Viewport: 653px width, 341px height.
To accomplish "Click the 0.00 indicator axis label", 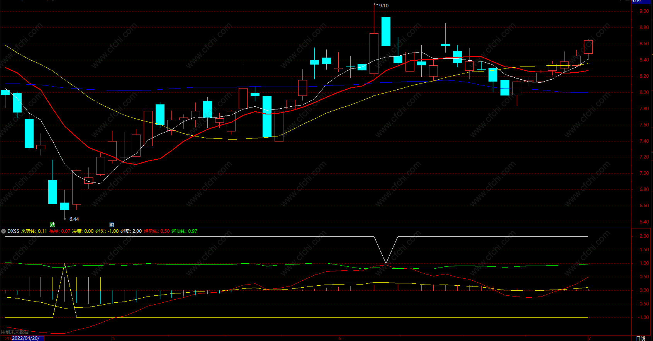I will [x=644, y=290].
